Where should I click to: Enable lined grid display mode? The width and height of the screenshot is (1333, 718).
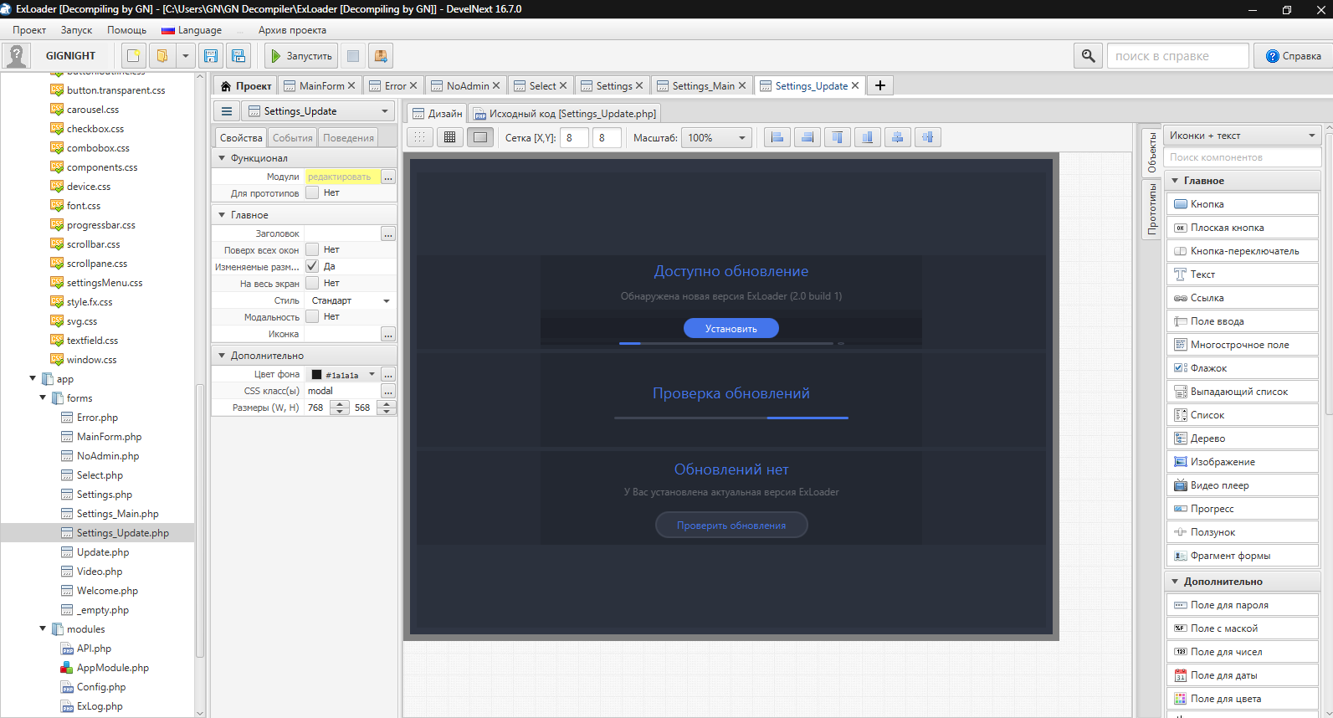tap(450, 137)
